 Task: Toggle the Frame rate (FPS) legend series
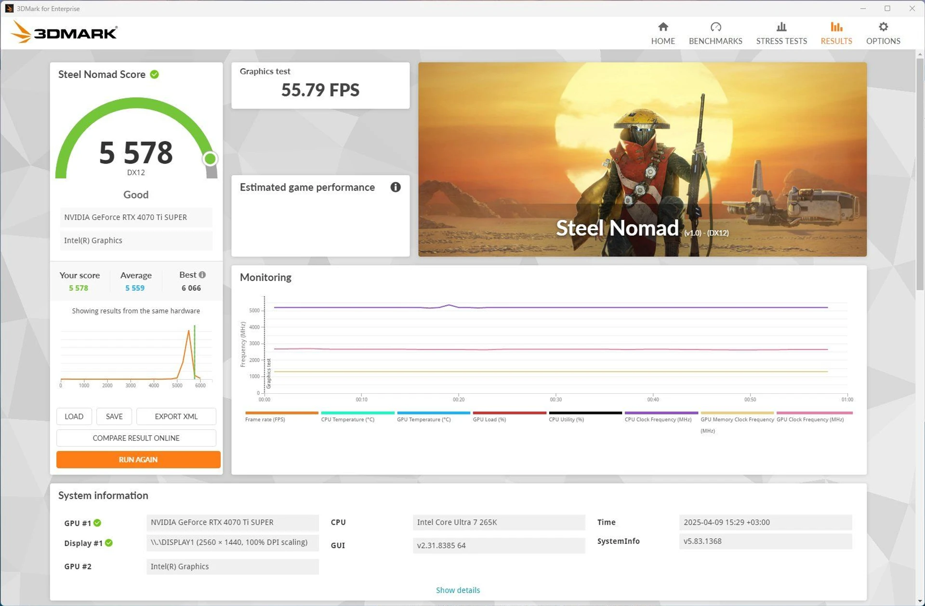click(282, 417)
